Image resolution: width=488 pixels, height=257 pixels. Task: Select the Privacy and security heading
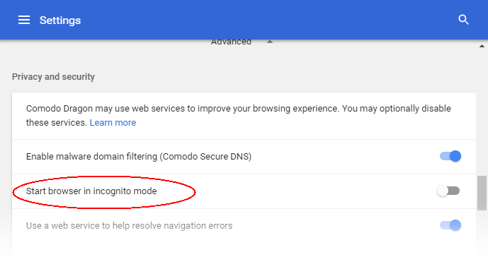click(x=53, y=77)
